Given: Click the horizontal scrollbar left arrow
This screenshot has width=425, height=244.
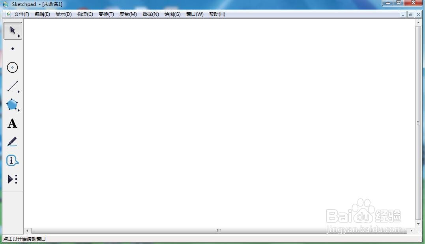Looking at the screenshot, I should [x=27, y=231].
